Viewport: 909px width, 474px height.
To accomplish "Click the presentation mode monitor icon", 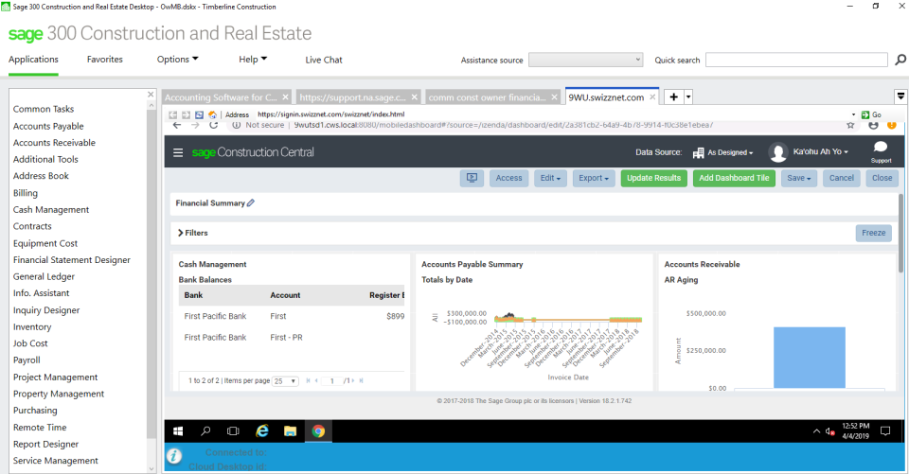I will pos(472,178).
